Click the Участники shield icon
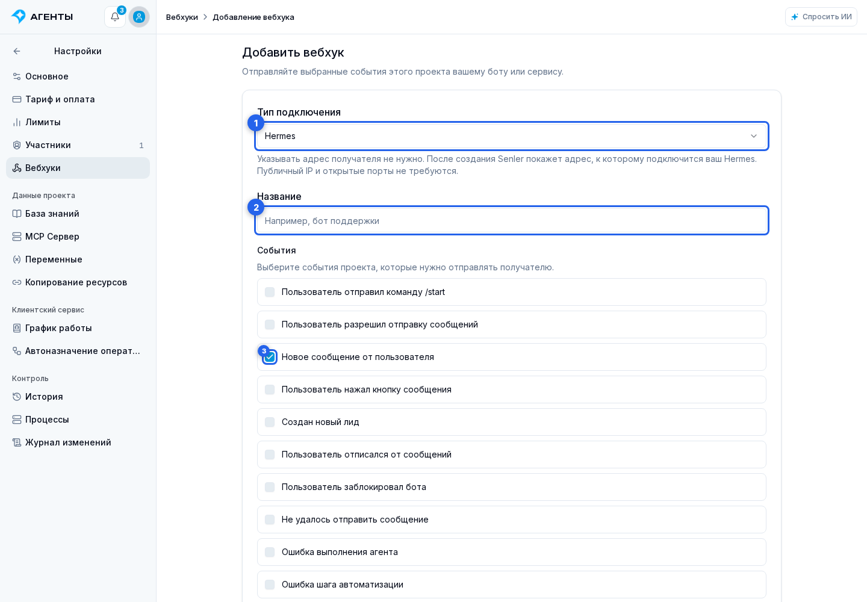Screen dimensions: 867x602 (x=17, y=145)
